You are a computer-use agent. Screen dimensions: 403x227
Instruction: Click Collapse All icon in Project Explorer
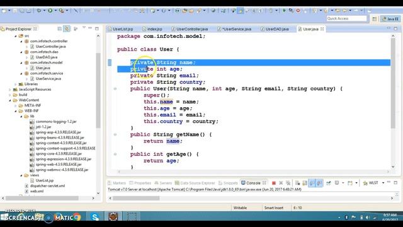60,29
